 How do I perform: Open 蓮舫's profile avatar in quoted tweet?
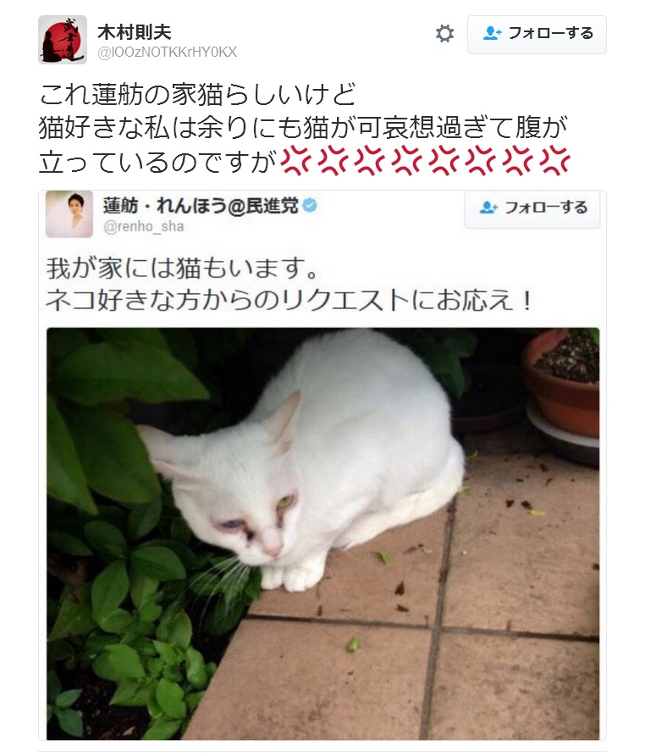click(69, 213)
